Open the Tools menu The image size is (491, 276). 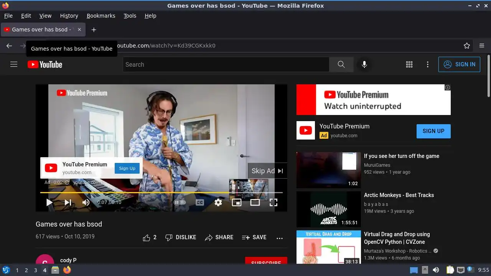coord(130,16)
